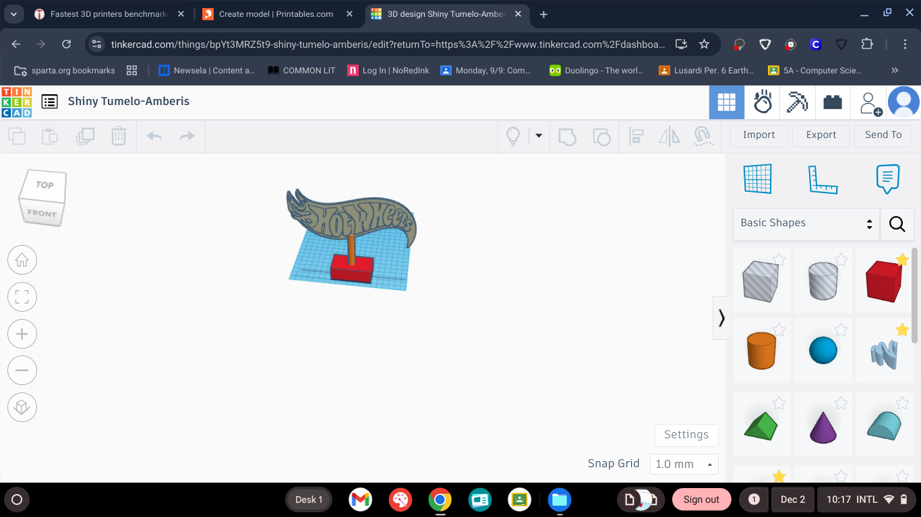Unfavorite the red Box shape
921x517 pixels.
click(902, 260)
